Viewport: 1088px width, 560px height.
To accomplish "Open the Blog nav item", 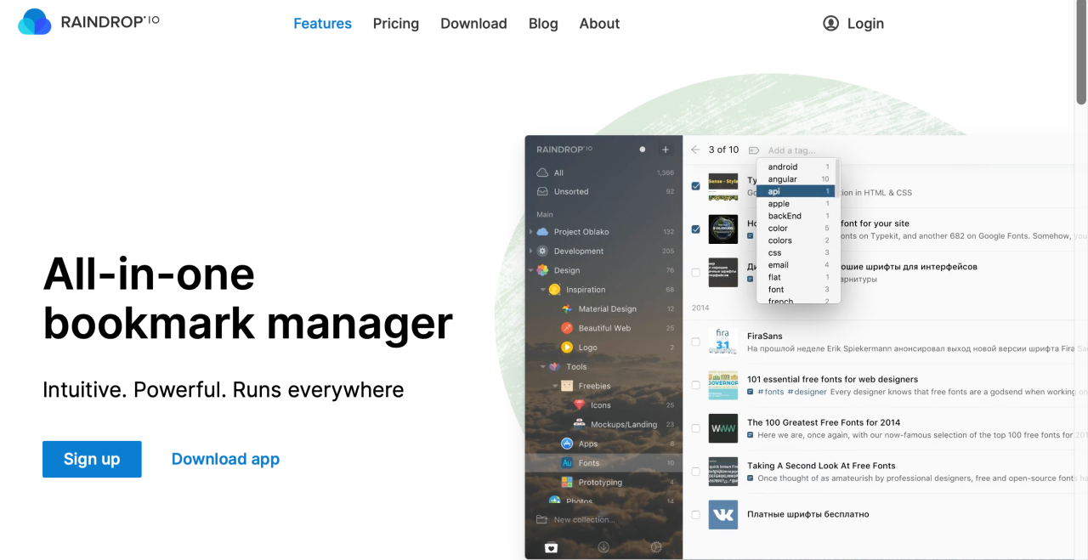I will point(543,24).
